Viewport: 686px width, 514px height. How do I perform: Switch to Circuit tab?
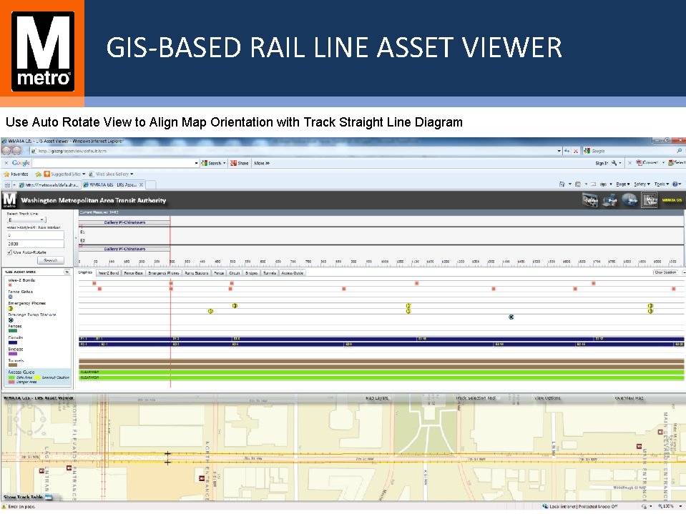tap(235, 273)
